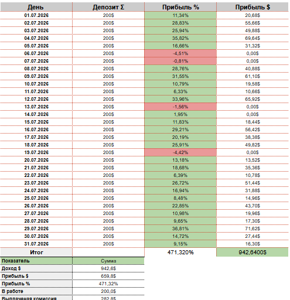
Task: Select the profit cell 69,64$
Action: (x=253, y=38)
